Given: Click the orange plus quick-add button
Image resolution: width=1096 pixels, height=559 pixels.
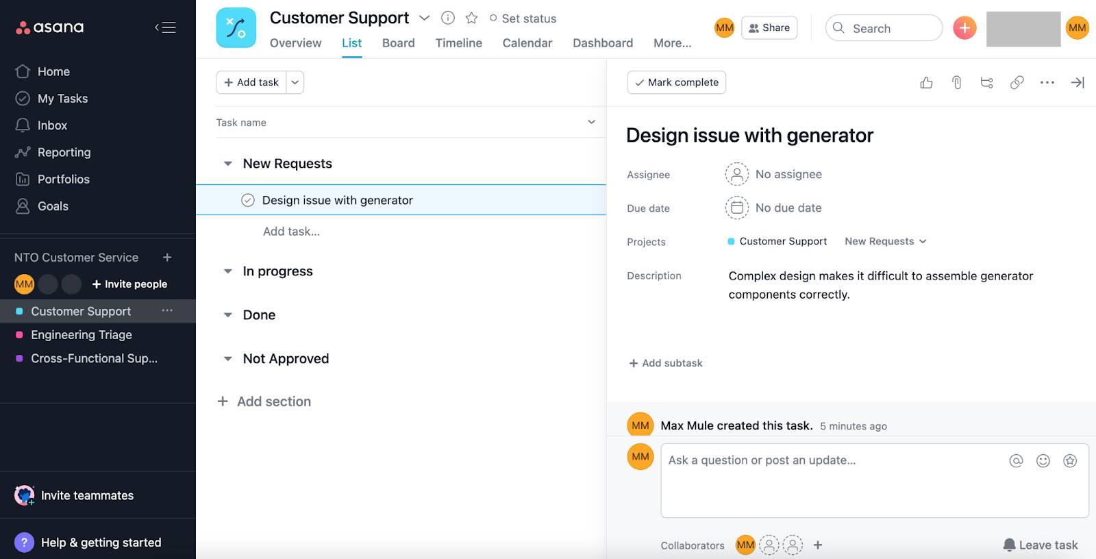Looking at the screenshot, I should point(964,28).
